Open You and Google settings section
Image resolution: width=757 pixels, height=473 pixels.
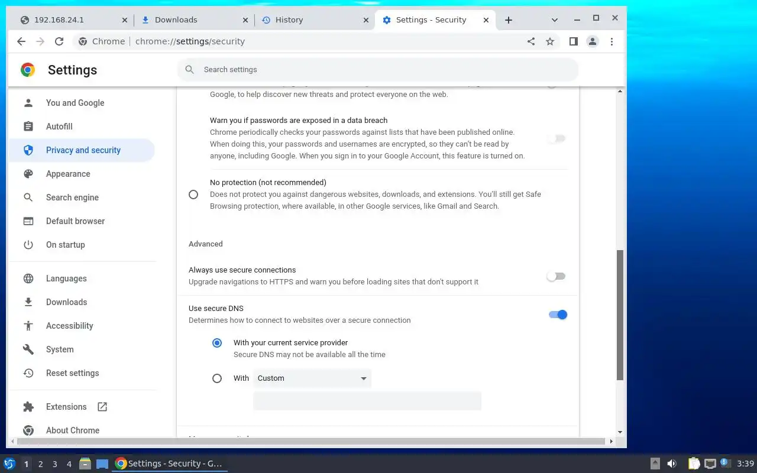point(82,103)
